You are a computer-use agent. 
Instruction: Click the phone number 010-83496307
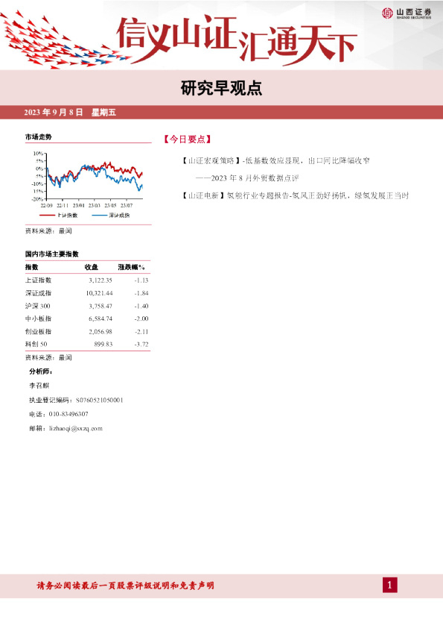tap(68, 414)
